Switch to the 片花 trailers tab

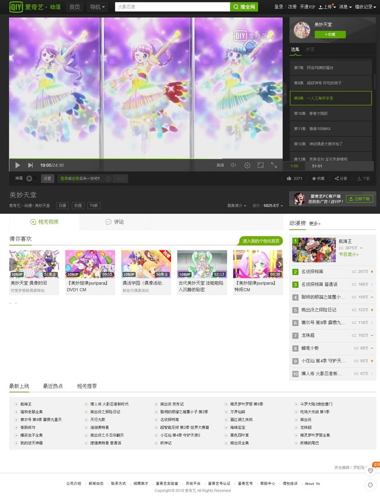click(310, 49)
